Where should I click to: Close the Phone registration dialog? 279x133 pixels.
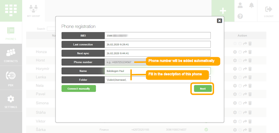[x=219, y=21]
